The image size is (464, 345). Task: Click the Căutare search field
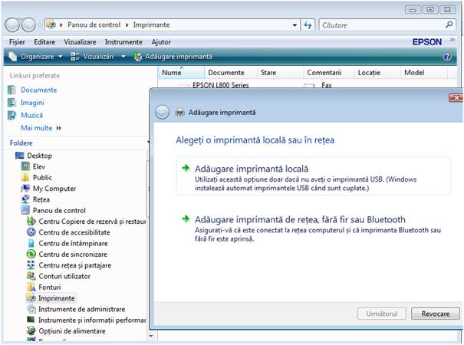click(x=383, y=25)
